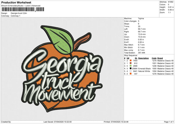
Task: Click the 'Stop Sequence:' heading
Action: 131,56
